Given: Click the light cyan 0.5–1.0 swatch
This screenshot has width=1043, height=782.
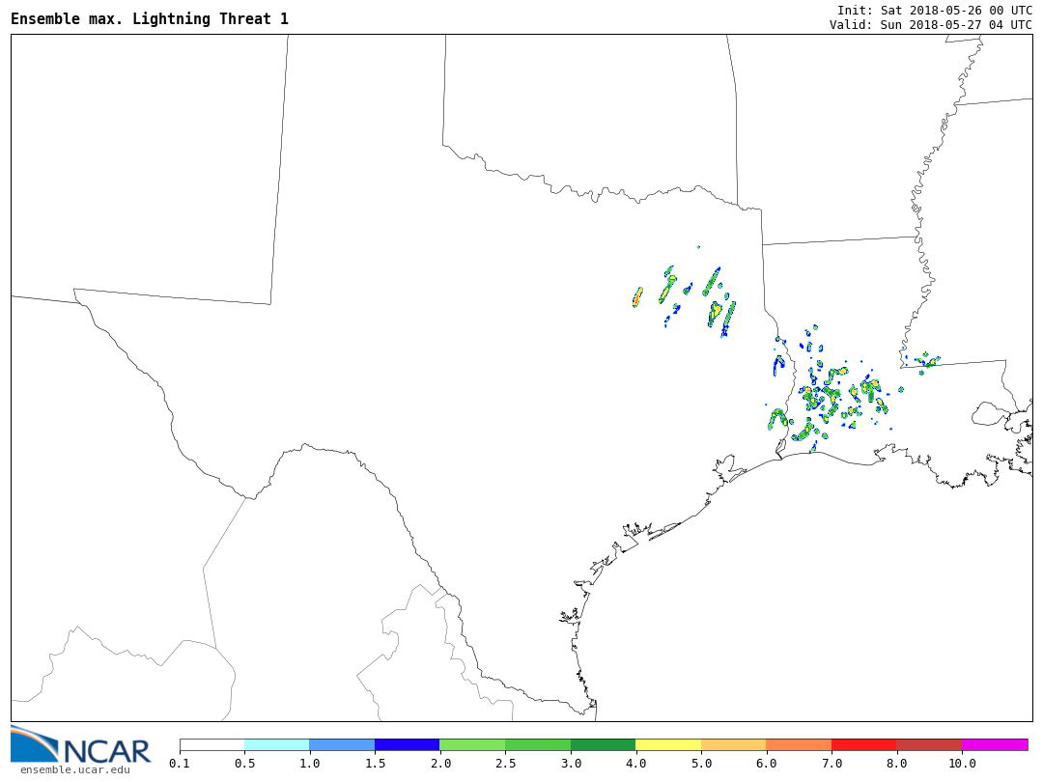Looking at the screenshot, I should tap(277, 744).
